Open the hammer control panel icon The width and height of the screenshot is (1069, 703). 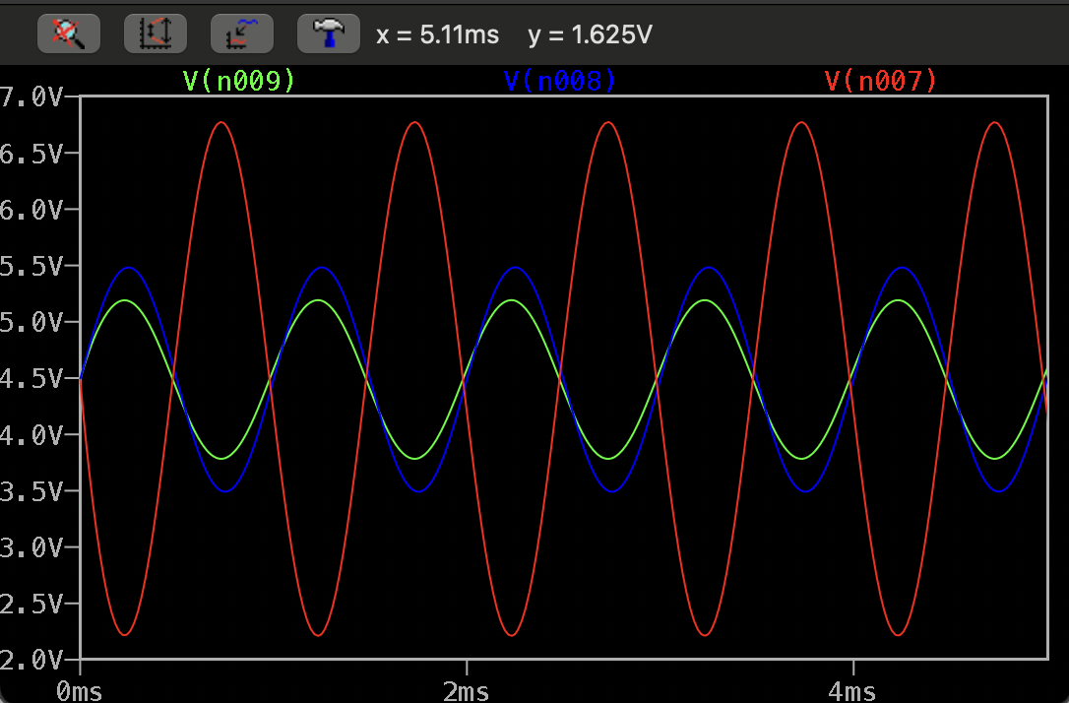tap(329, 34)
